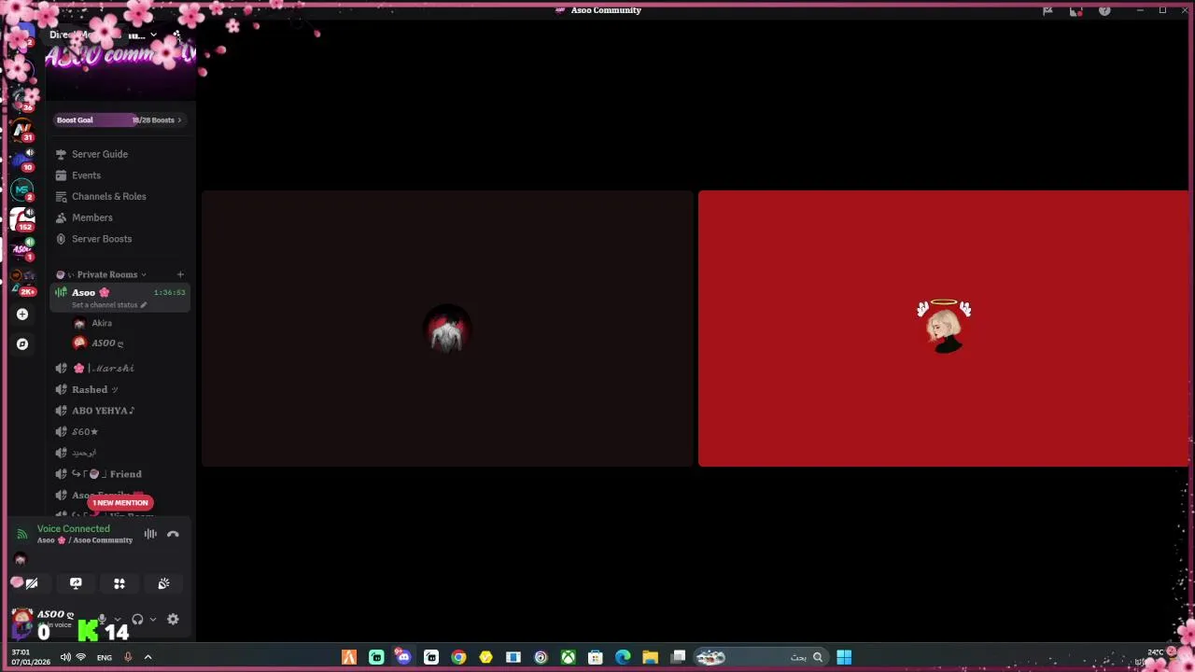
Task: Open server with 152 notifications badge
Action: point(22,219)
